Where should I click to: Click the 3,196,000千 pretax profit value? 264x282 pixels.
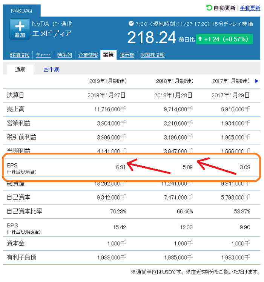pos(178,137)
